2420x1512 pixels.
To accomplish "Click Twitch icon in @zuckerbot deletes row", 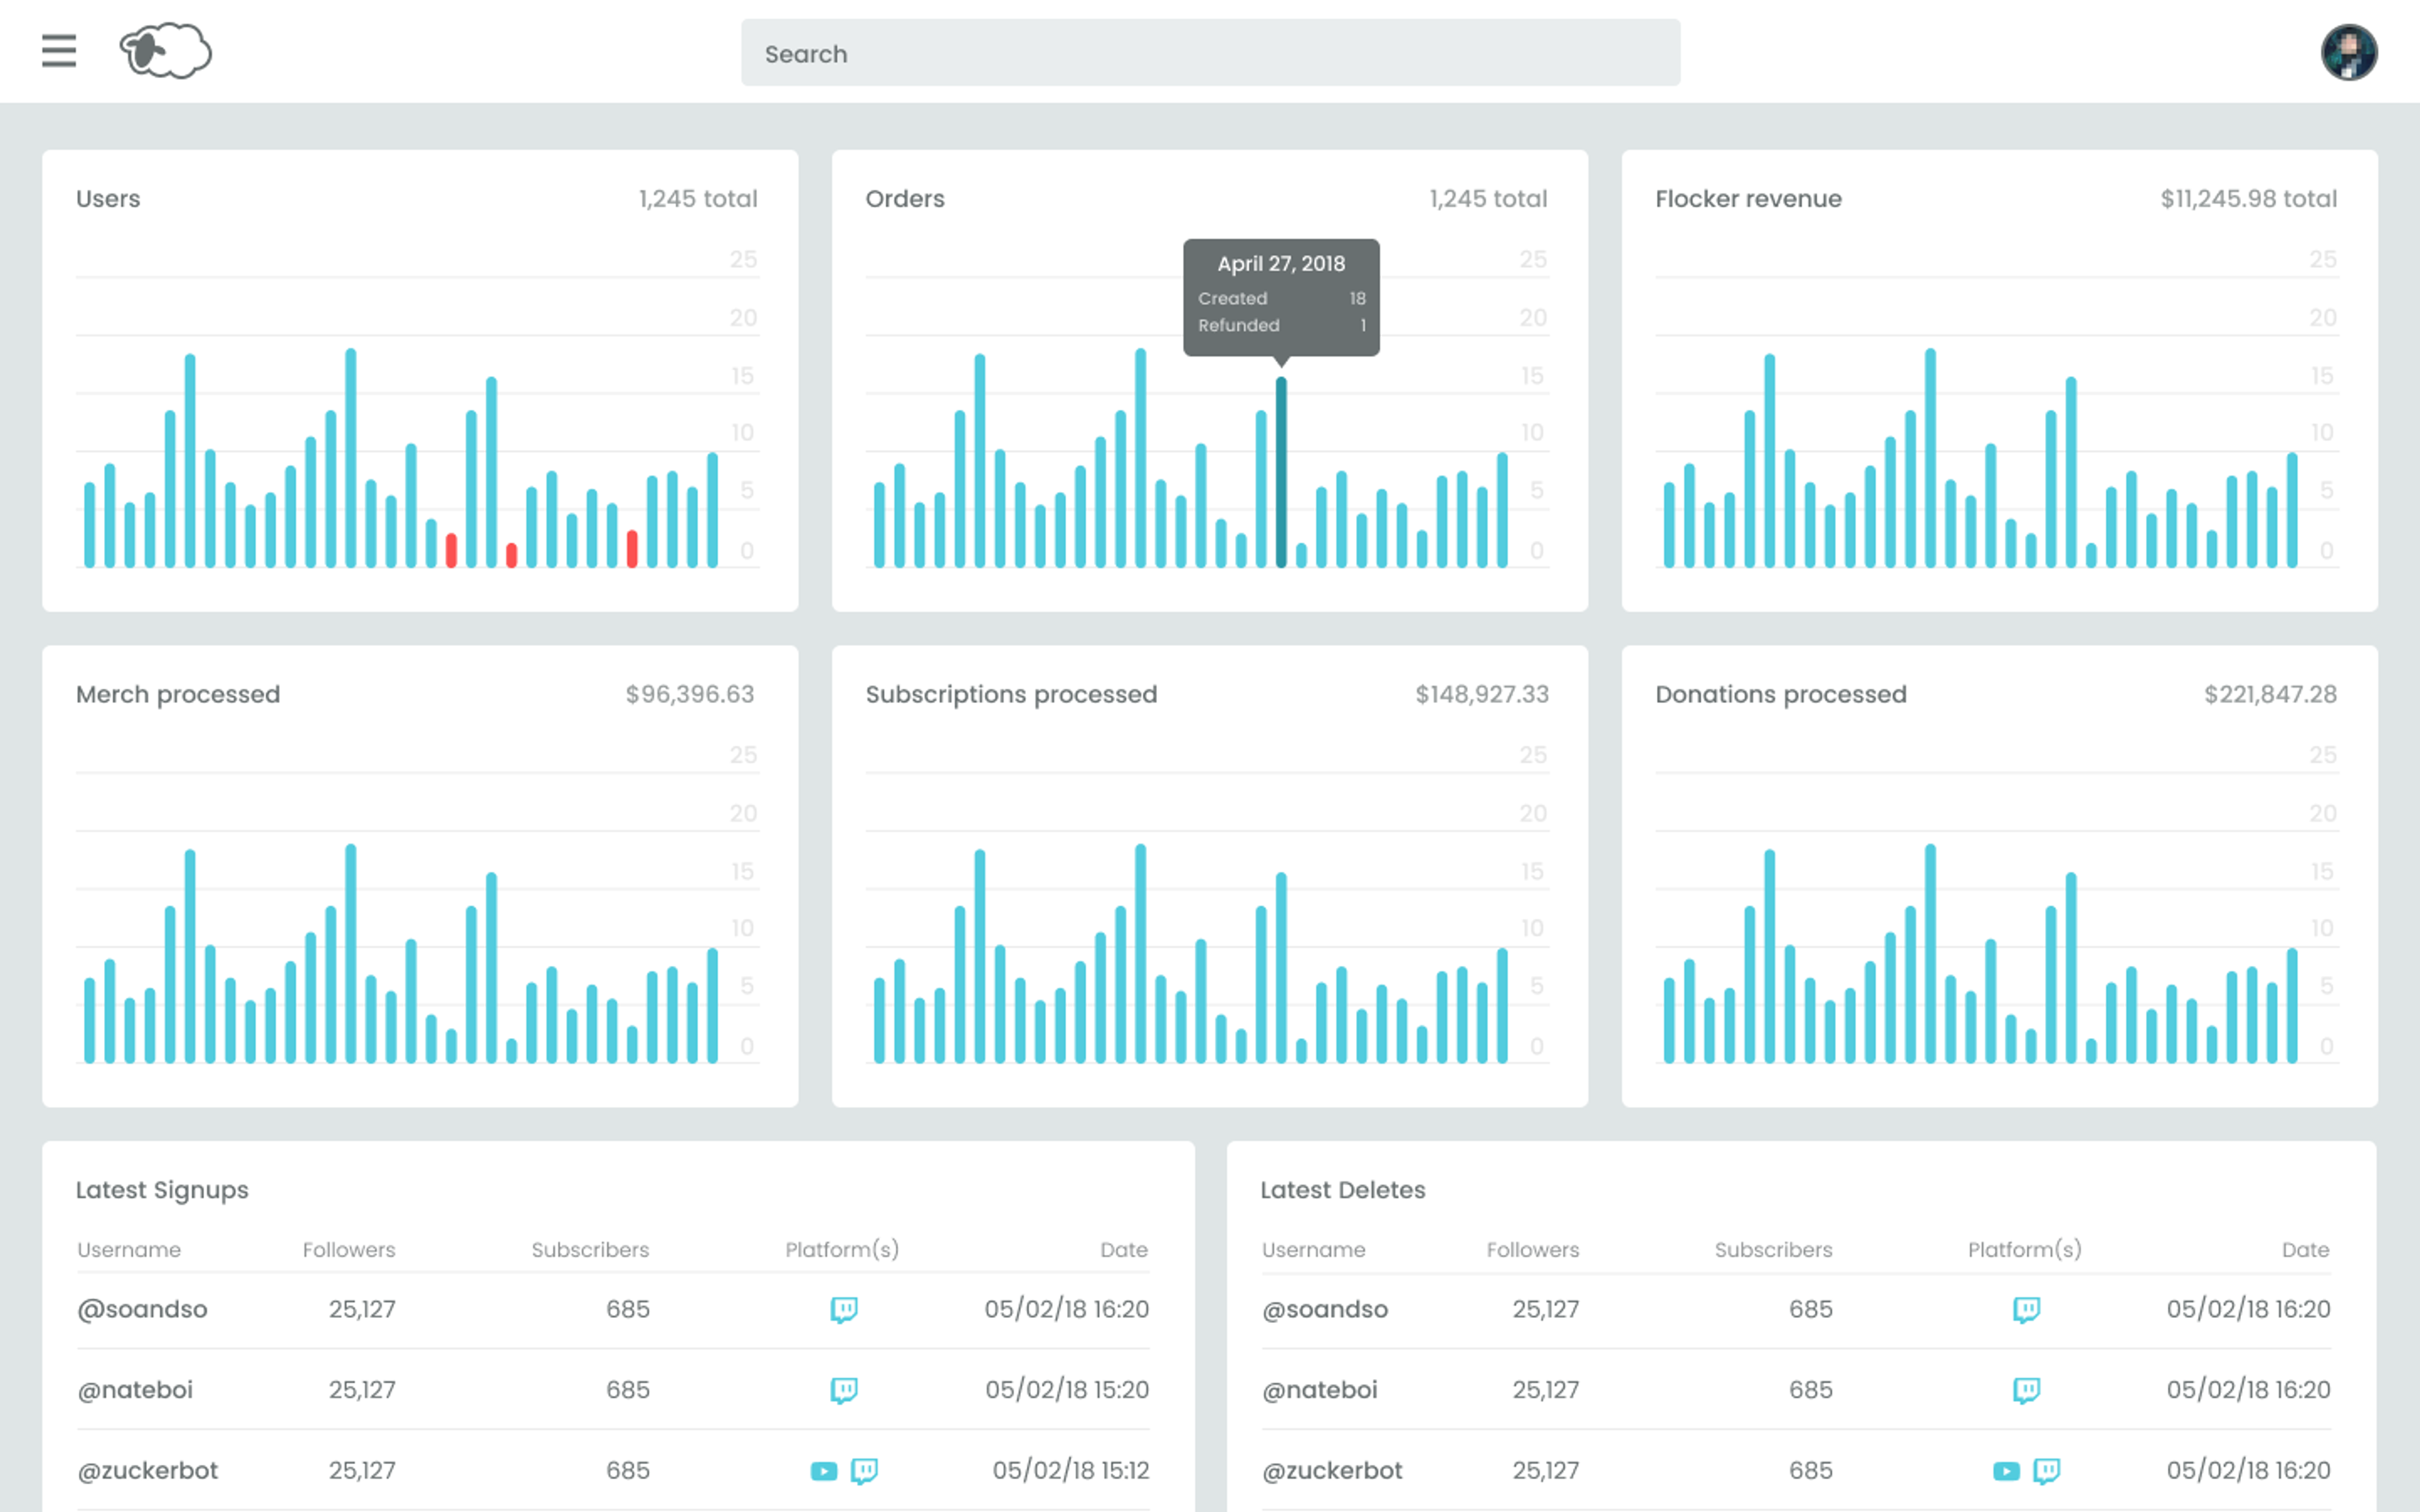I will pos(2046,1471).
